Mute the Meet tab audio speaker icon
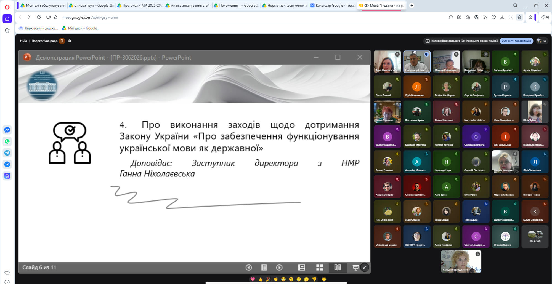 (x=366, y=5)
